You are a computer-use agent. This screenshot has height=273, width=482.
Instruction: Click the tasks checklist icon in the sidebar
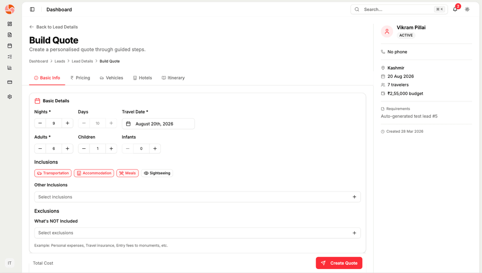coord(10,57)
